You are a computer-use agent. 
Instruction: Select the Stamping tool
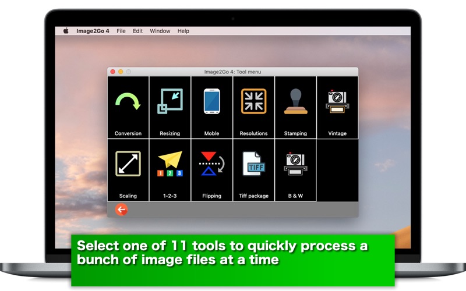click(x=296, y=107)
